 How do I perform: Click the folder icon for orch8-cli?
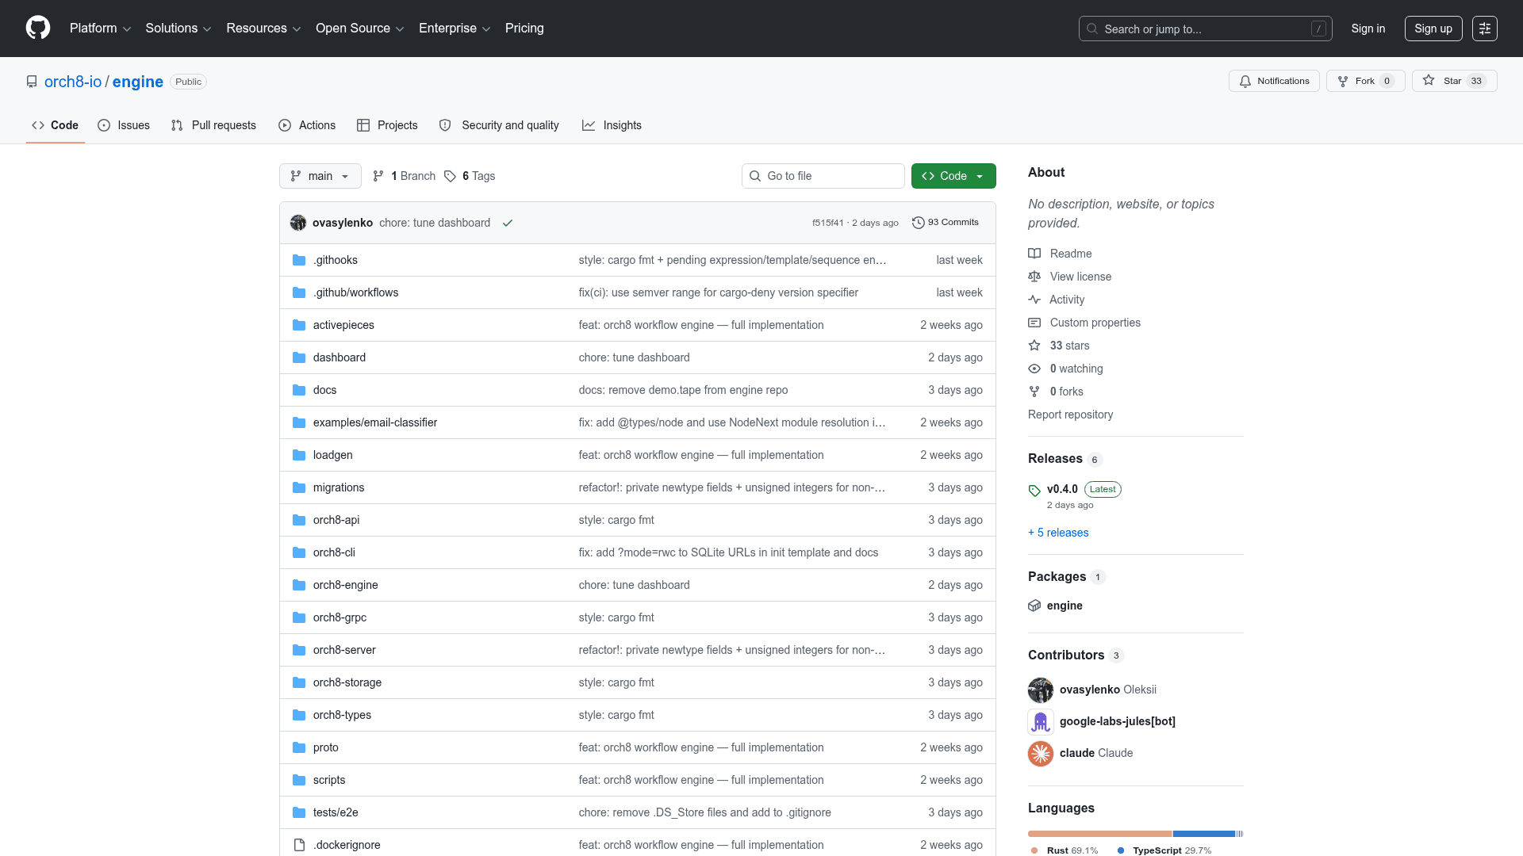[299, 552]
